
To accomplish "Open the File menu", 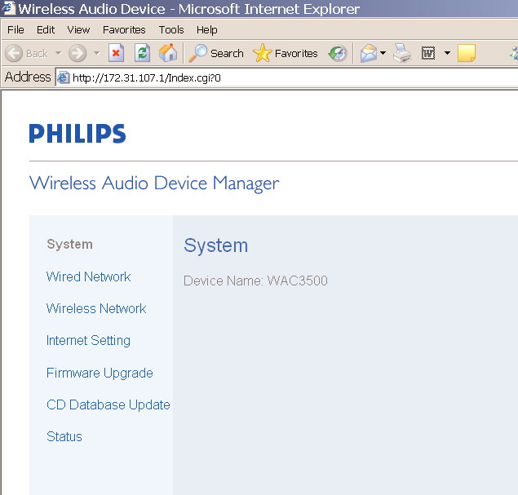I will point(15,30).
